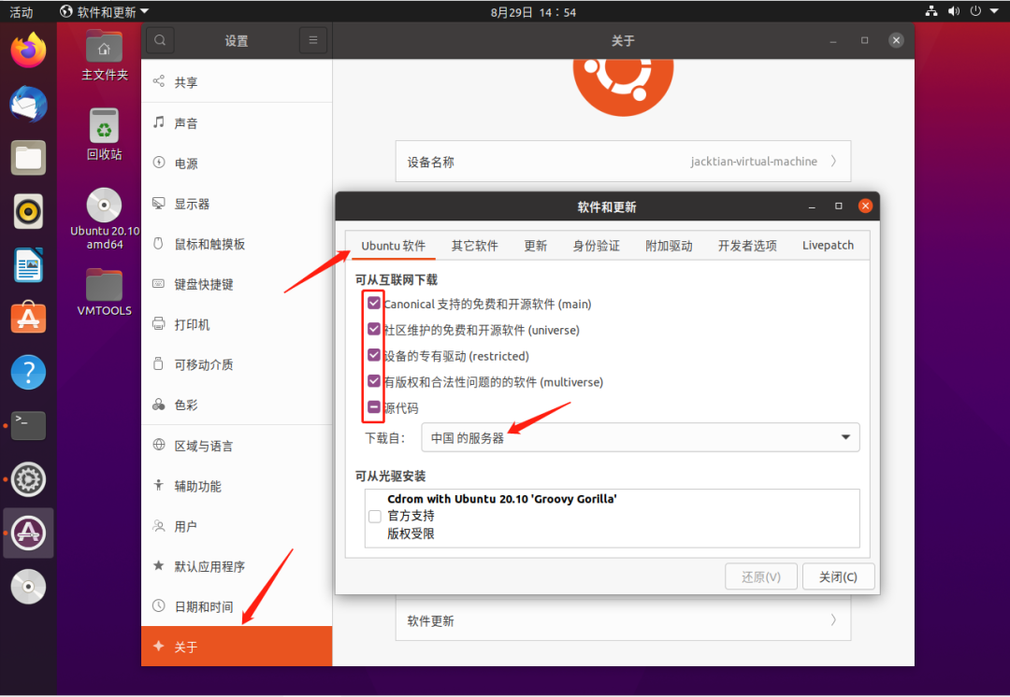Select 日期和时间 in Settings sidebar
The width and height of the screenshot is (1010, 697).
(x=237, y=606)
